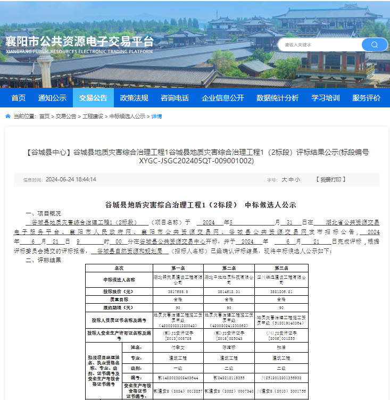The width and height of the screenshot is (390, 400).
Task: Open the 数据统计分析 menu item
Action: pyautogui.click(x=277, y=98)
